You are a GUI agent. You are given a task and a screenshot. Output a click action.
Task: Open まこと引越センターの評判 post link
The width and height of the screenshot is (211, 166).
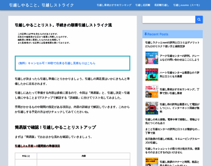coord(172,131)
